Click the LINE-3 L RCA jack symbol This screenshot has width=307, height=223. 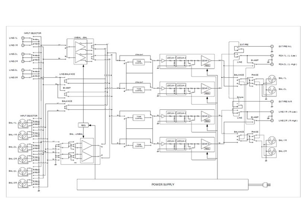click(23, 70)
